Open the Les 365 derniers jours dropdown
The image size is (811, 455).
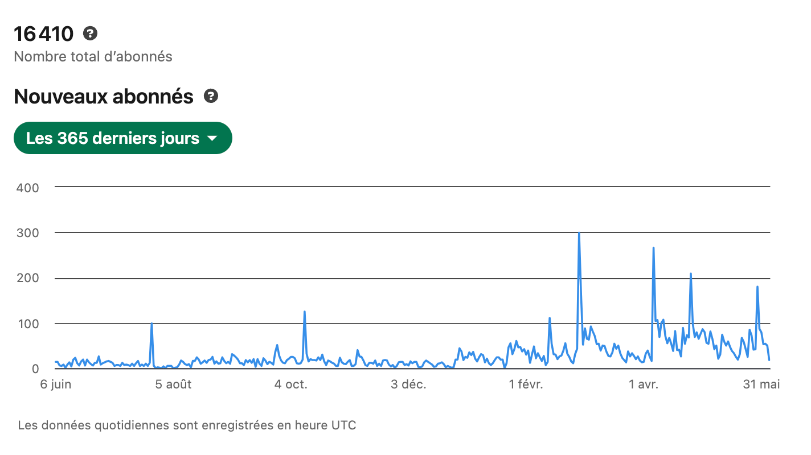(x=123, y=138)
